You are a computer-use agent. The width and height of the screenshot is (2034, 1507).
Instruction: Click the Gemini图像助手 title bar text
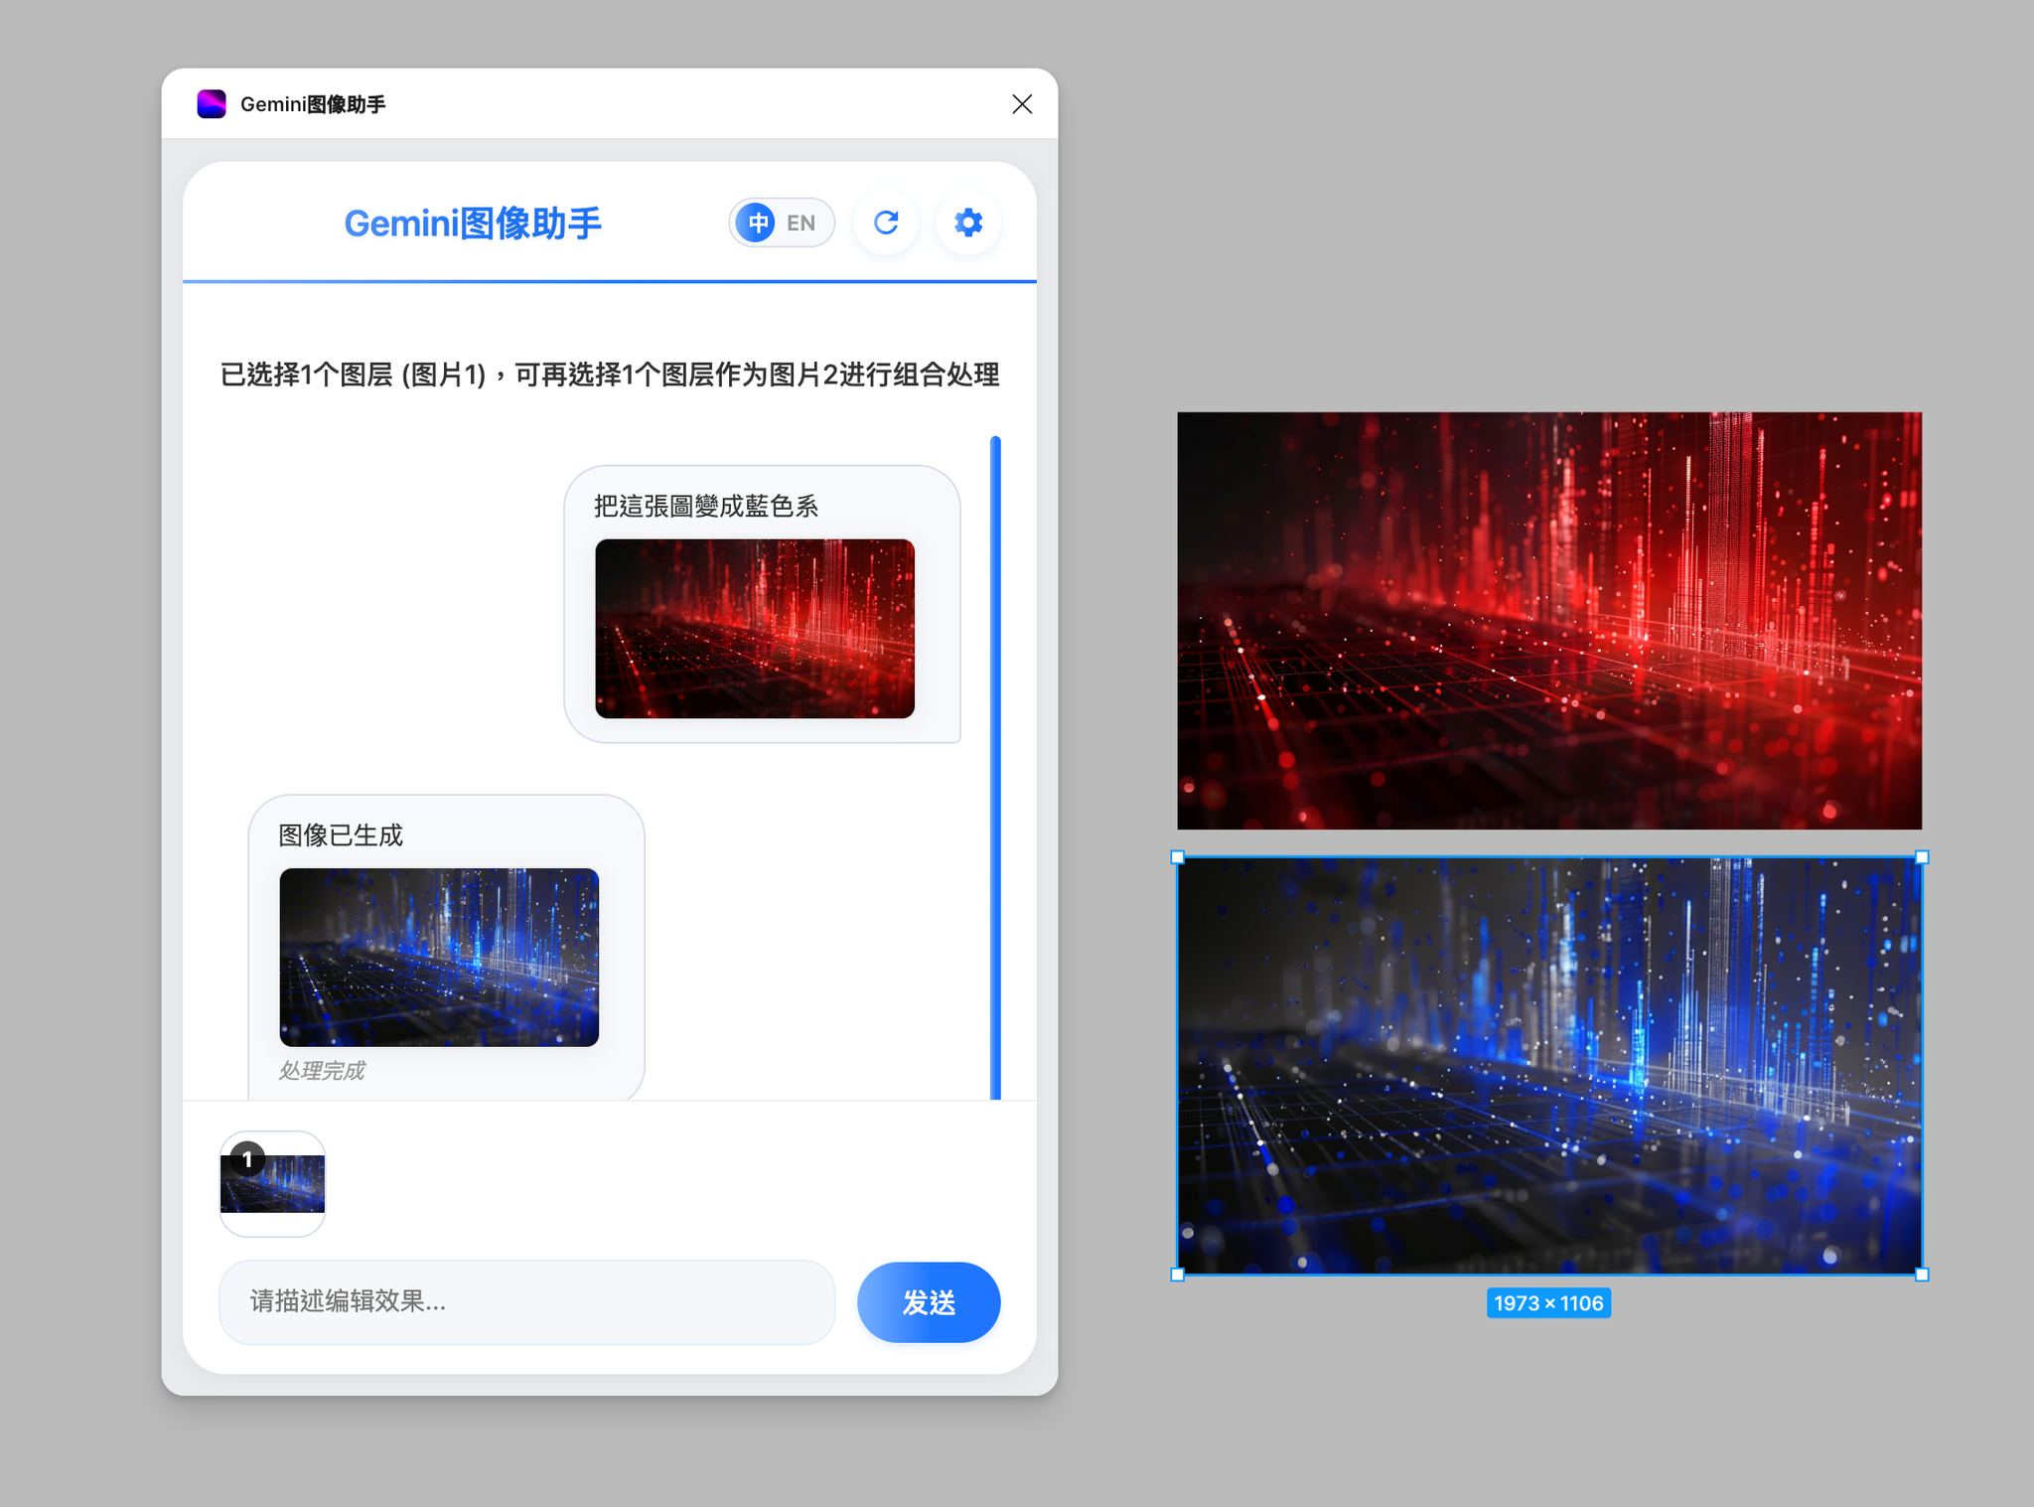pyautogui.click(x=313, y=104)
